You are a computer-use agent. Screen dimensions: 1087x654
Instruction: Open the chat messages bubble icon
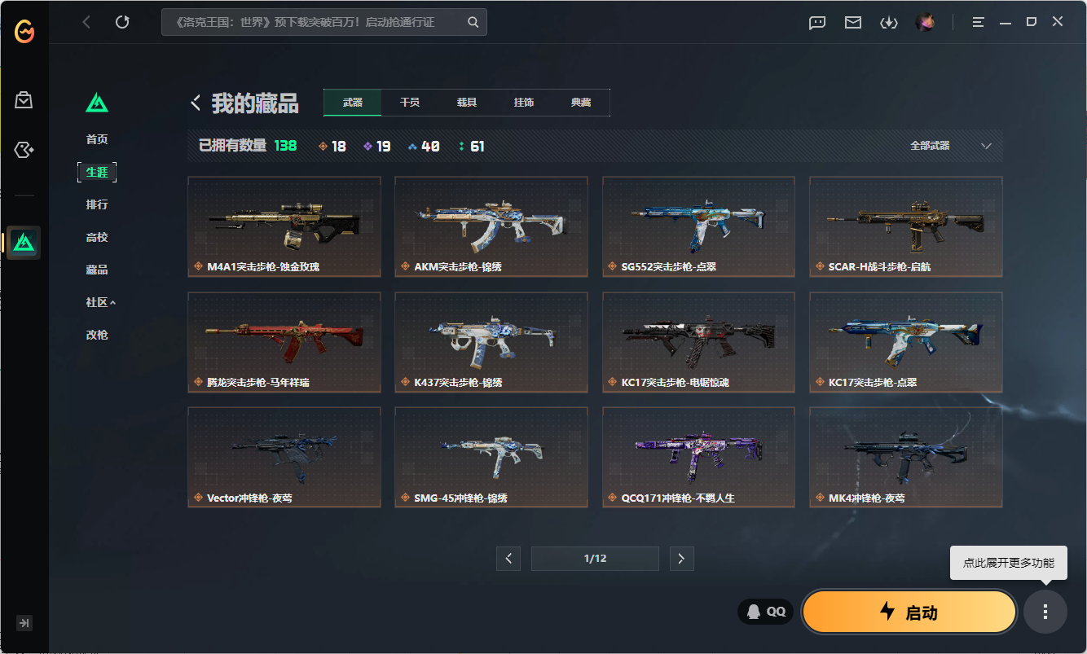(817, 22)
